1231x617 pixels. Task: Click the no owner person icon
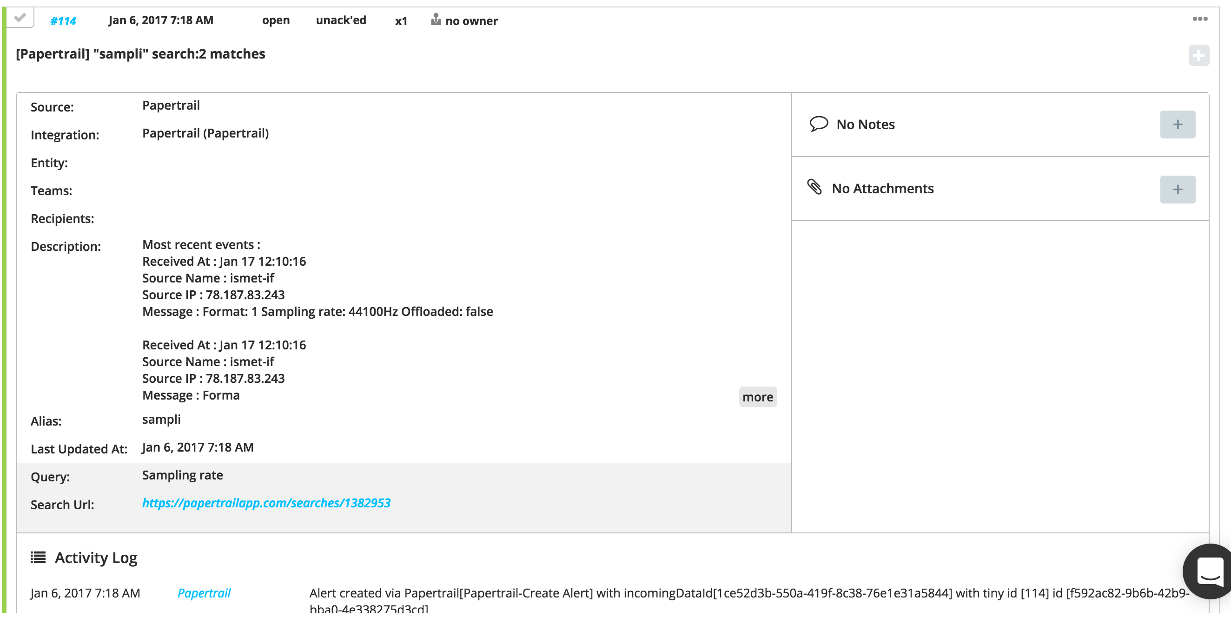coord(435,20)
